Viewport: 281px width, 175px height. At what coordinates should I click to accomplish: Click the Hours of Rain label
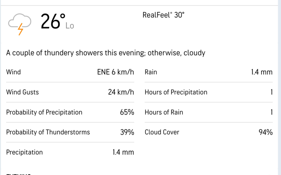pyautogui.click(x=164, y=112)
